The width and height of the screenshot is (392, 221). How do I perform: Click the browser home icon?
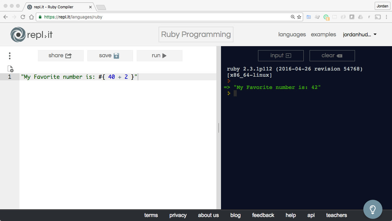31,17
